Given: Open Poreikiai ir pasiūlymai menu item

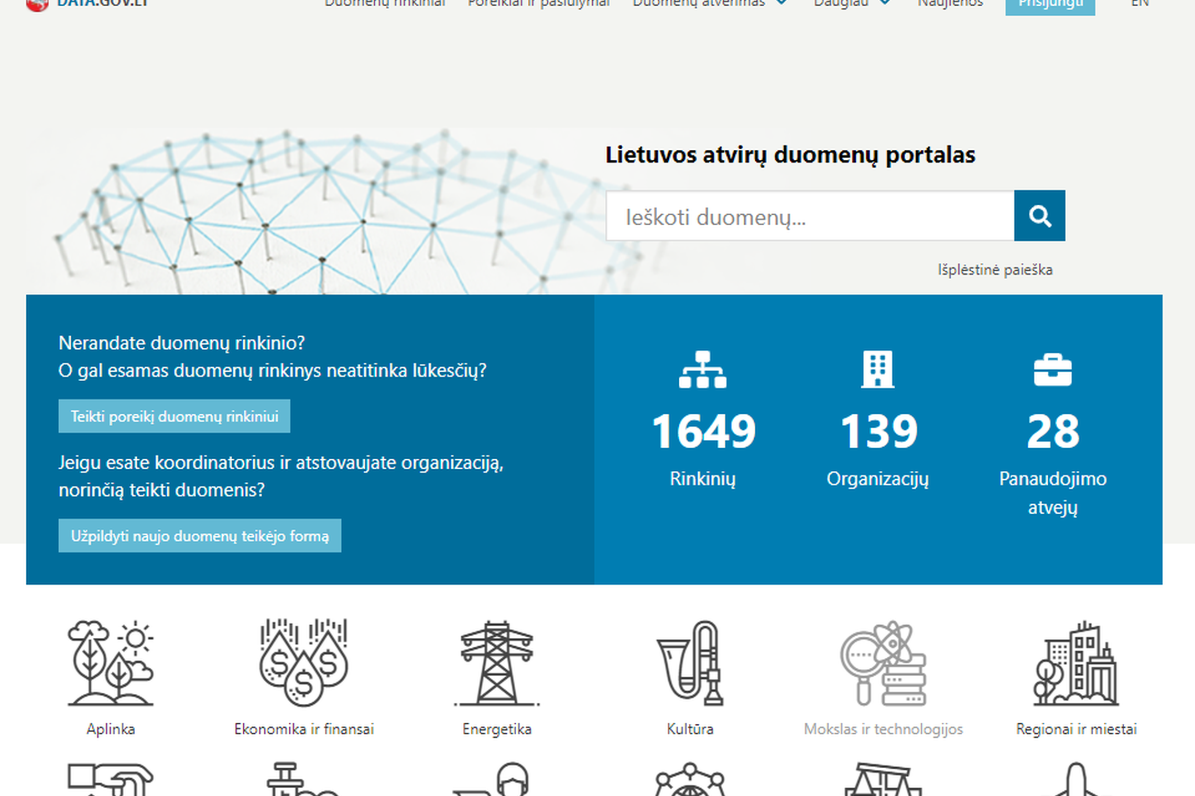Looking at the screenshot, I should click(539, 3).
